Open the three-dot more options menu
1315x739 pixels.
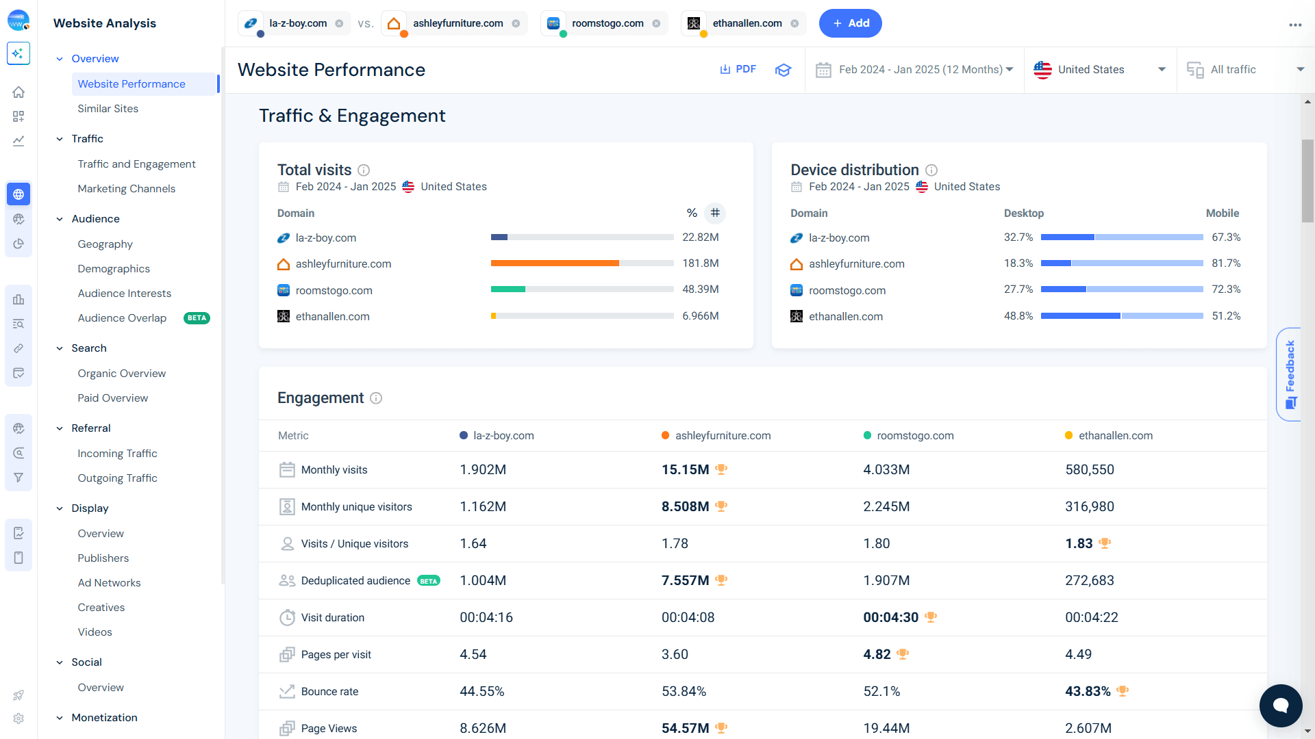[x=1295, y=25]
